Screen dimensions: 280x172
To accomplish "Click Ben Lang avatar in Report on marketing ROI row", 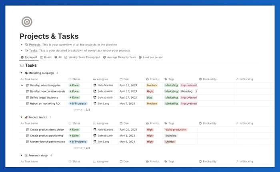I will click(x=95, y=103).
